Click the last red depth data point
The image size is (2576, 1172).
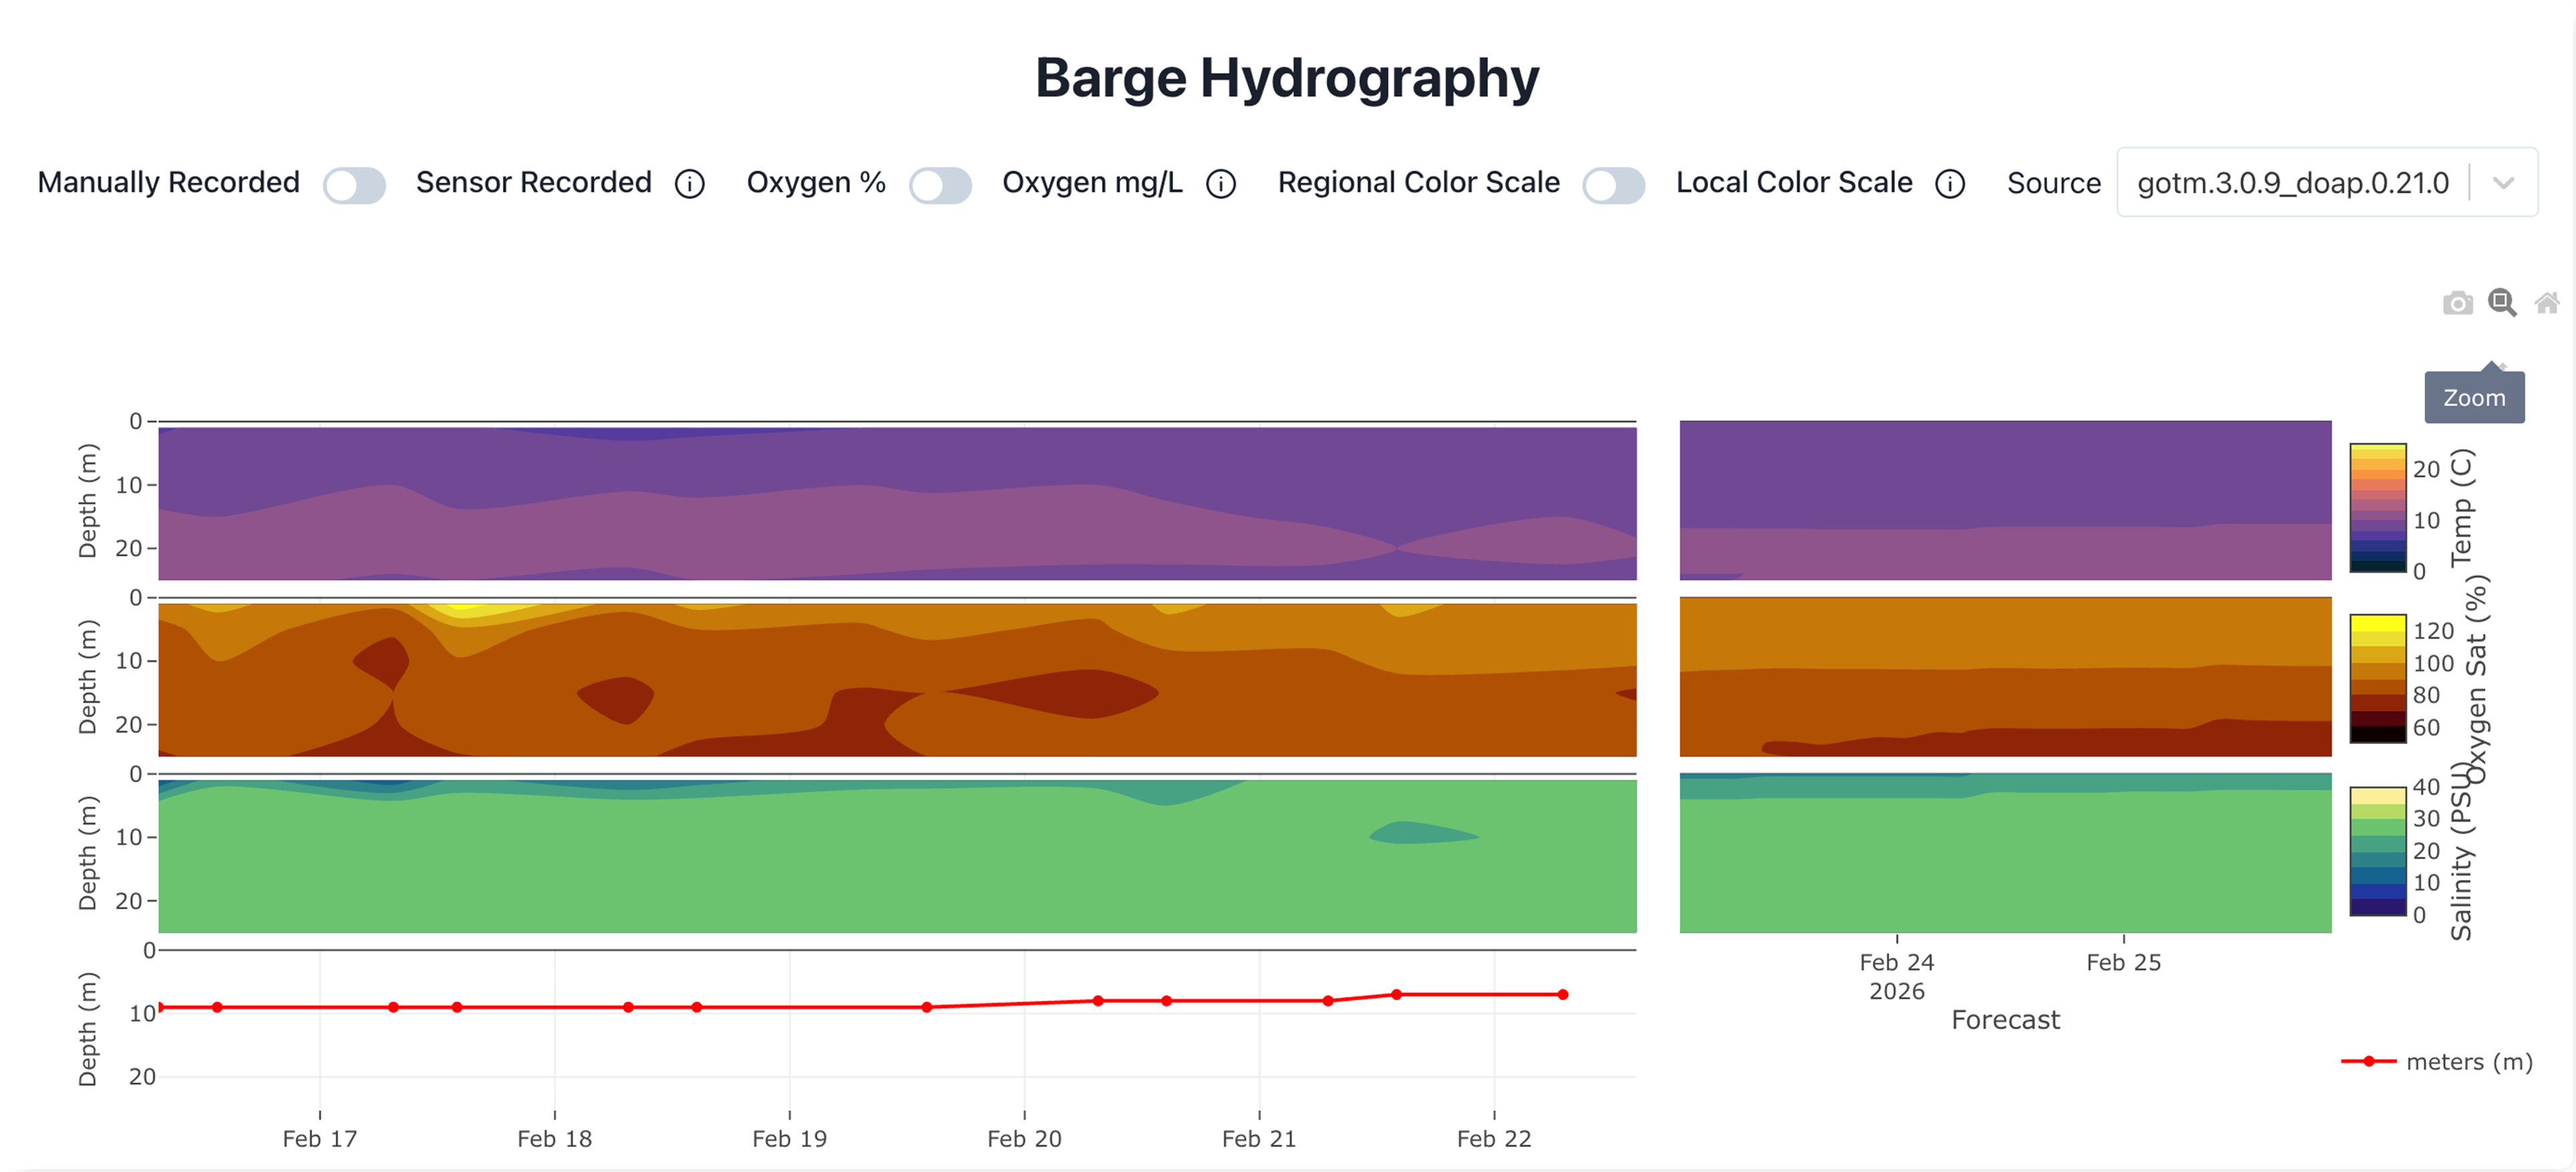(x=1563, y=995)
